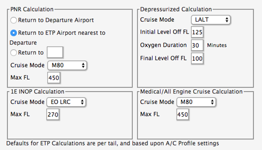The image size is (262, 150).
Task: Click the arrows on PNR M80 selector
Action: pyautogui.click(x=83, y=65)
